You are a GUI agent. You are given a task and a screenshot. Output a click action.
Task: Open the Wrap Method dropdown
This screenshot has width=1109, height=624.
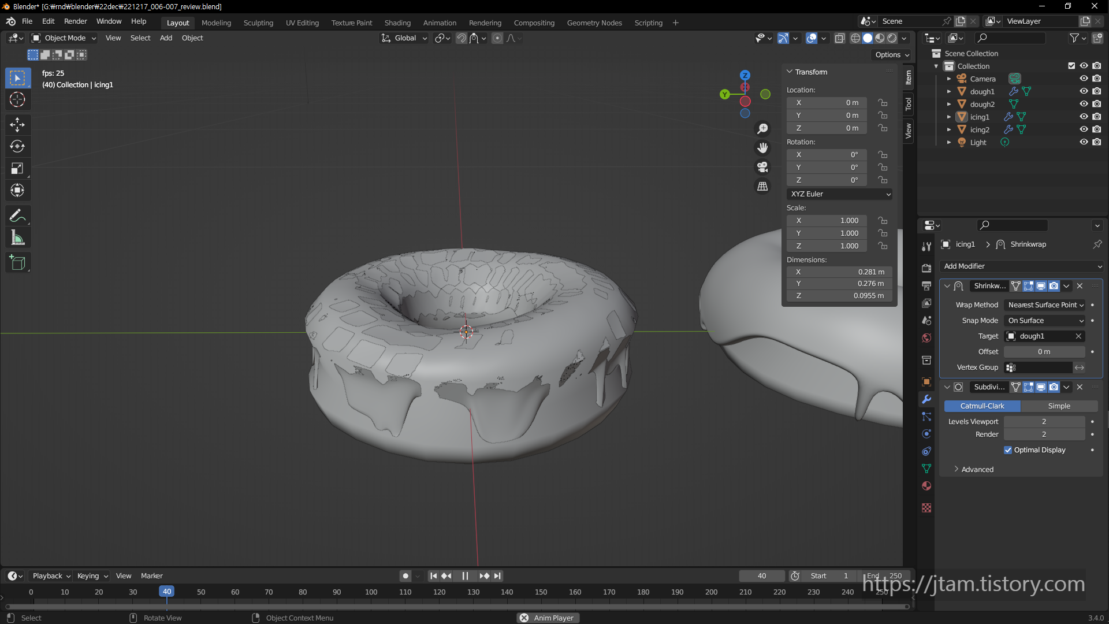pyautogui.click(x=1045, y=305)
